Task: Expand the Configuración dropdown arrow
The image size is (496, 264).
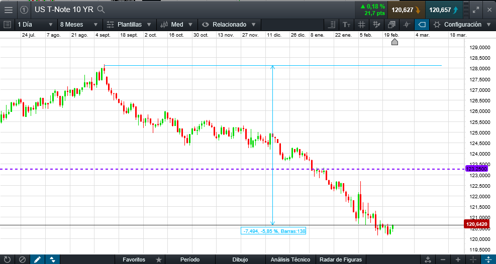Action: pyautogui.click(x=488, y=25)
